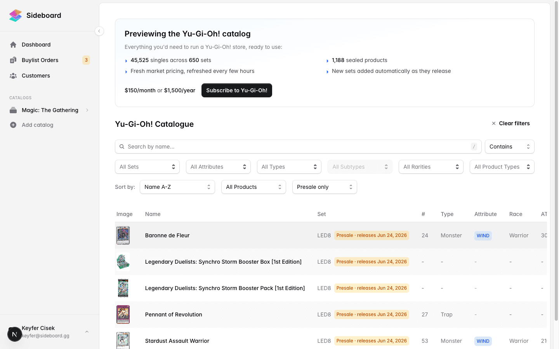This screenshot has width=559, height=349.
Task: Click the # column header
Action: [423, 214]
